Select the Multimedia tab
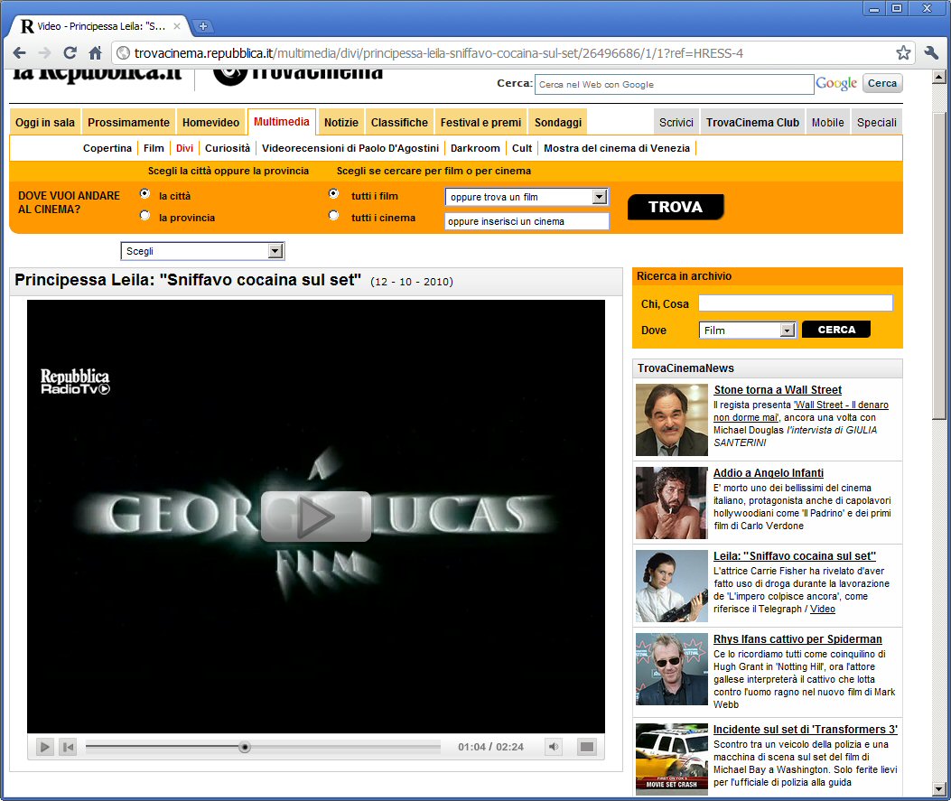Screen dimensions: 951x801 (x=282, y=122)
